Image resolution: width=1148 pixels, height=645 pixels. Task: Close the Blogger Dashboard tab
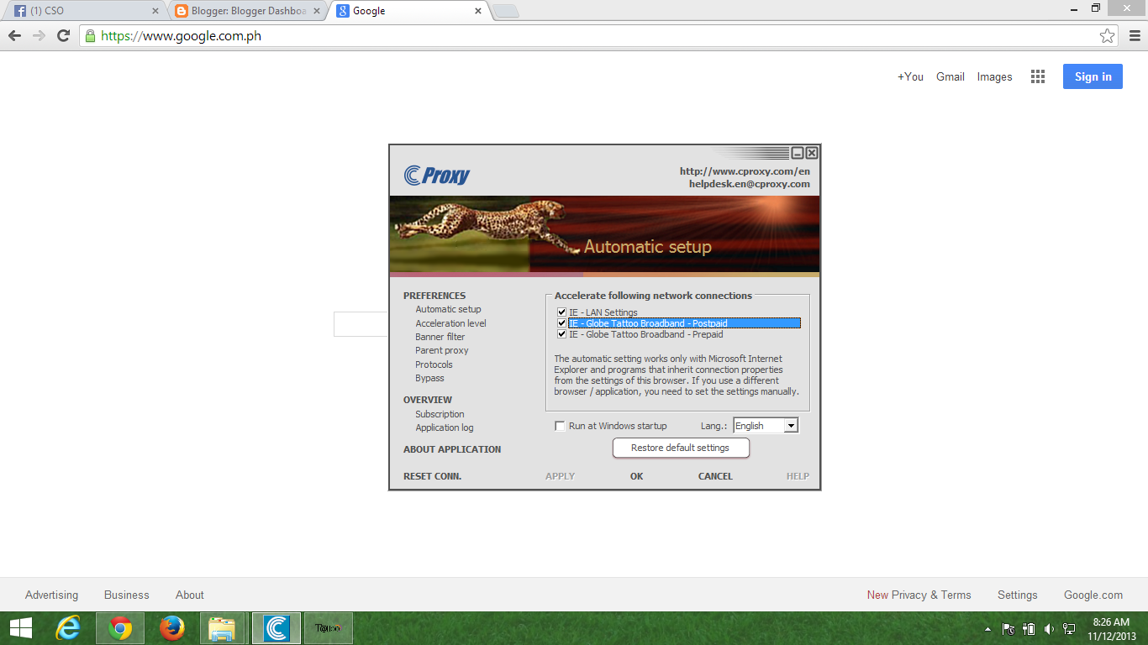pos(317,11)
